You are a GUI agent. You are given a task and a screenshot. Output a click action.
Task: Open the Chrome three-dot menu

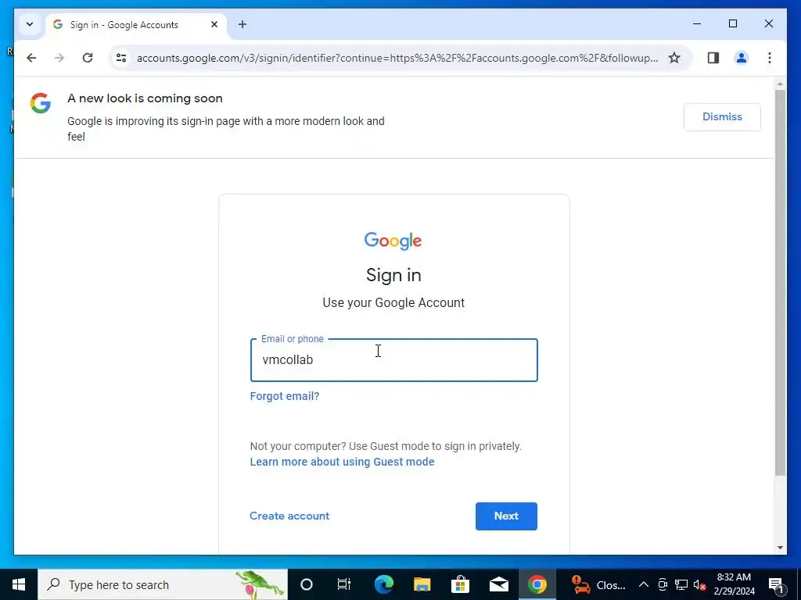pos(770,58)
